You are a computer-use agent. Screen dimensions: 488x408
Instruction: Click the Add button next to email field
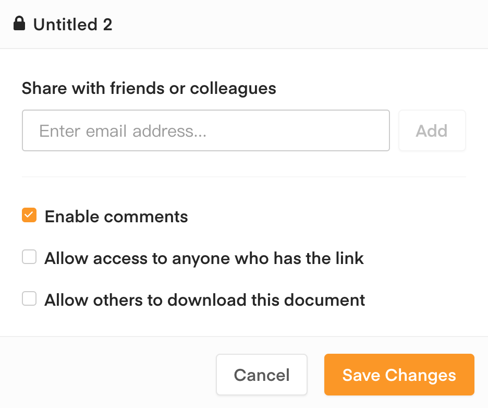click(x=432, y=130)
